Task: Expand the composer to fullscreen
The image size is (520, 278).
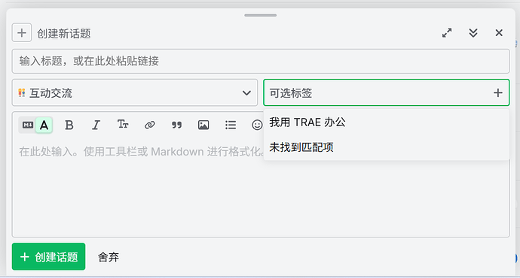Action: [447, 33]
